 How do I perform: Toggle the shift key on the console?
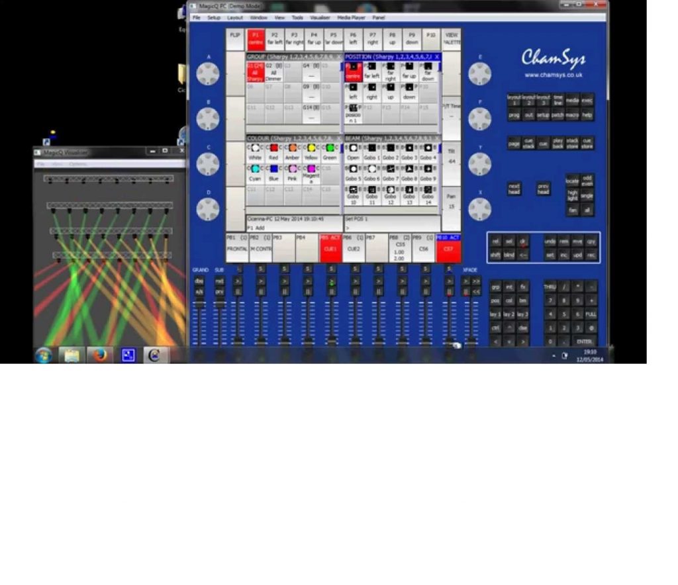(x=495, y=255)
